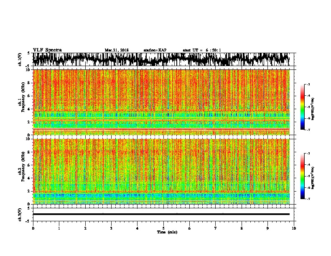331x256 pixels.
Task: Click the "-3" tick on ch.1 colorbar
Action: click(x=308, y=84)
